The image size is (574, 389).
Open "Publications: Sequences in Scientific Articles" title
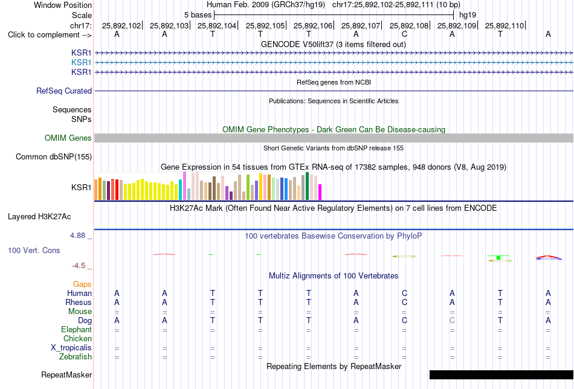(334, 101)
